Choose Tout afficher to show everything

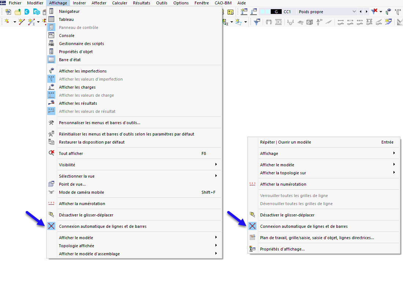[72, 153]
